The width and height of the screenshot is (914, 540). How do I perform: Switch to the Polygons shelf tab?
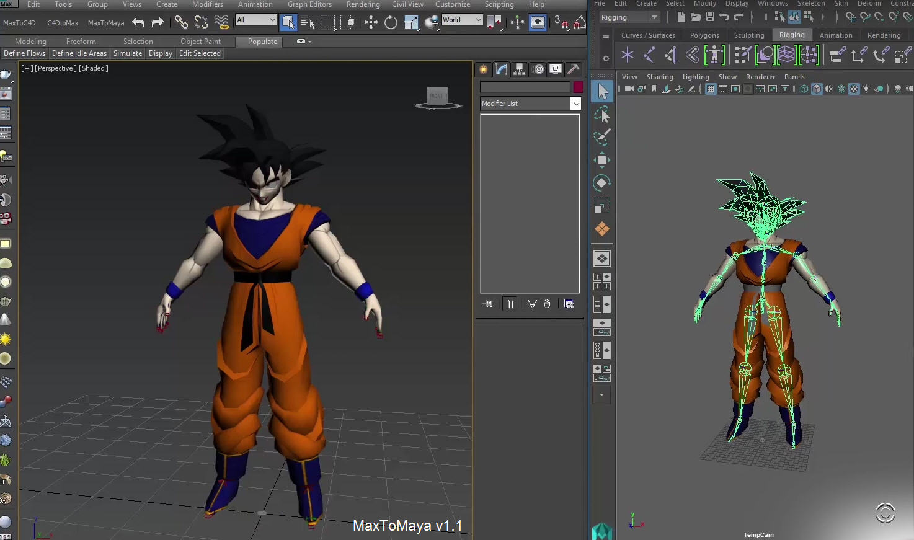704,35
